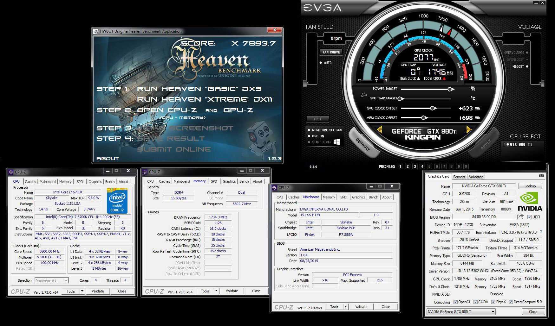Toggle the CUDA checkbox
The width and height of the screenshot is (555, 326).
tap(475, 302)
